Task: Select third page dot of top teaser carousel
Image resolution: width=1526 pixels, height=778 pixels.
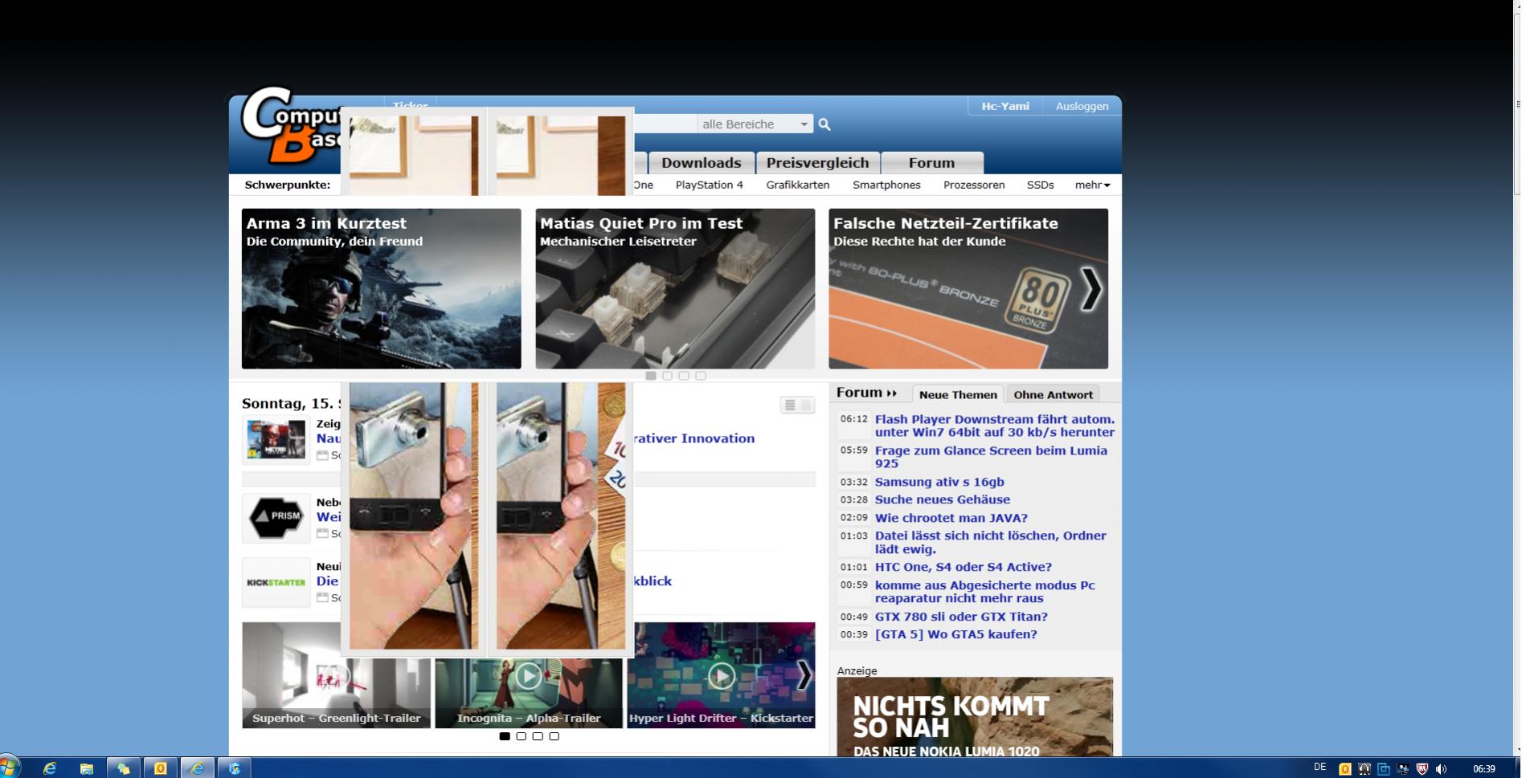Action: [x=684, y=376]
